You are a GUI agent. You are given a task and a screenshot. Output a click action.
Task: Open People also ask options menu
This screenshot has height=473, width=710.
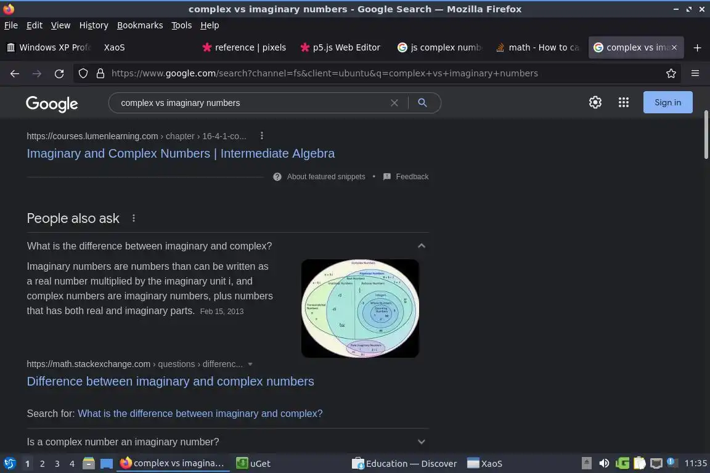pyautogui.click(x=134, y=218)
